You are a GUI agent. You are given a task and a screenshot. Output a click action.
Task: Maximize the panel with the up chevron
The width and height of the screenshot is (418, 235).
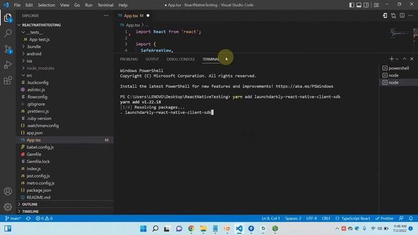click(404, 59)
